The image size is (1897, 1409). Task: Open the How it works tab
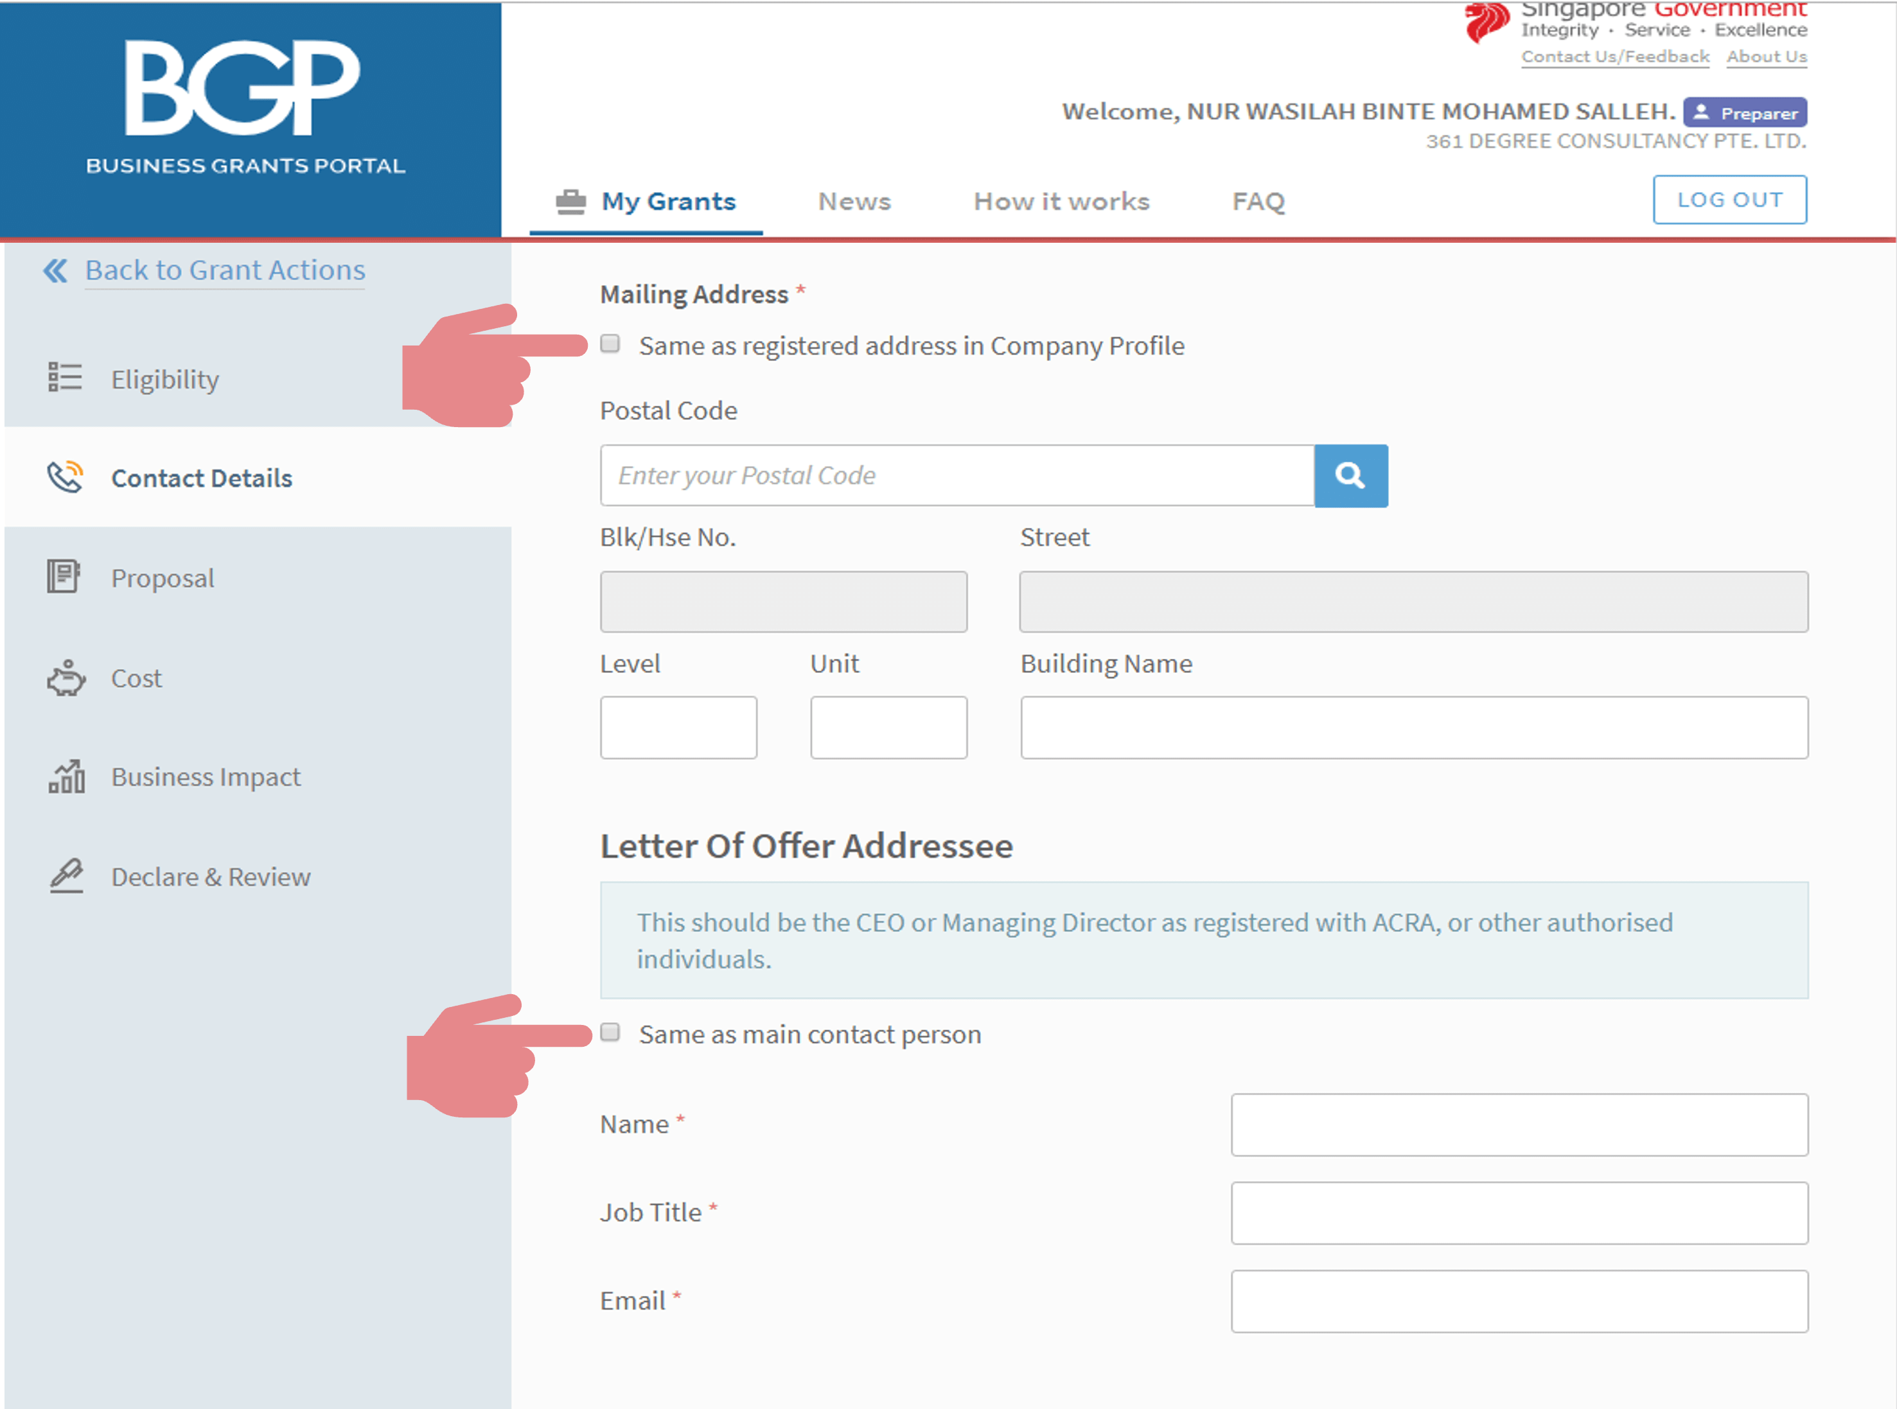tap(1061, 201)
